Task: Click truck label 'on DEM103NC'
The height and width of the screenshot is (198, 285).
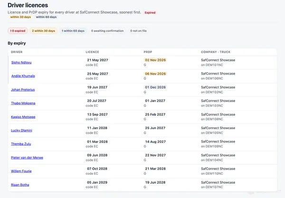Action: (212, 106)
